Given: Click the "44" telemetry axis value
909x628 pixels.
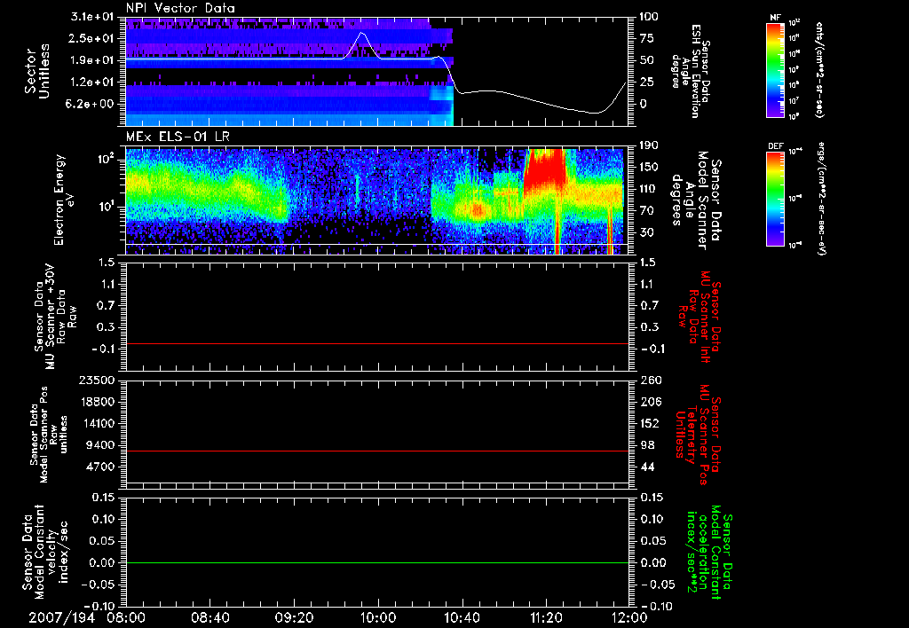Looking at the screenshot, I should pos(646,467).
